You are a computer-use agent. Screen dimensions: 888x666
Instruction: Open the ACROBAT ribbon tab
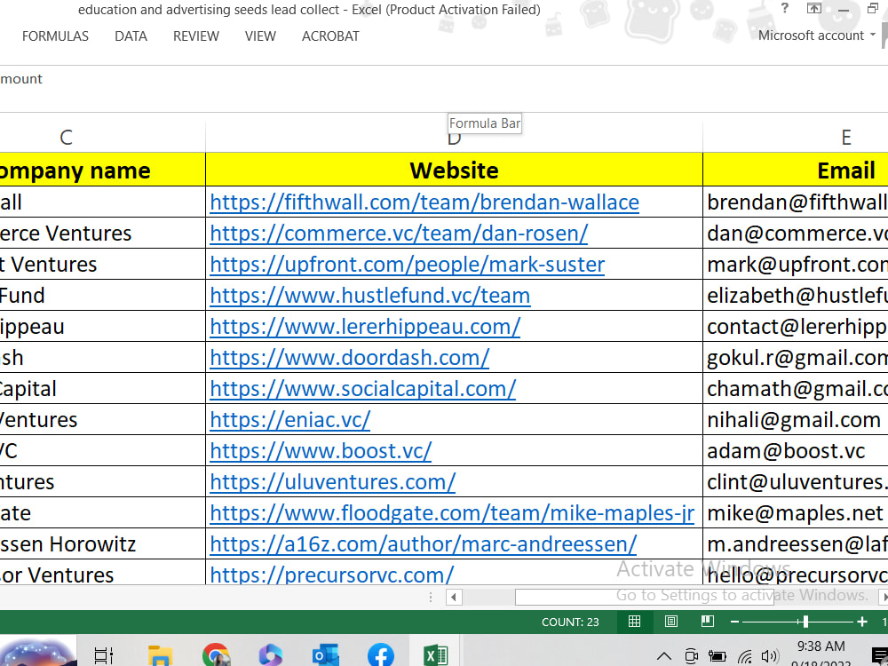[330, 36]
